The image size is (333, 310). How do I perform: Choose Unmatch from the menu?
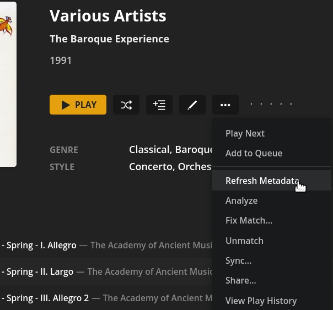point(244,241)
